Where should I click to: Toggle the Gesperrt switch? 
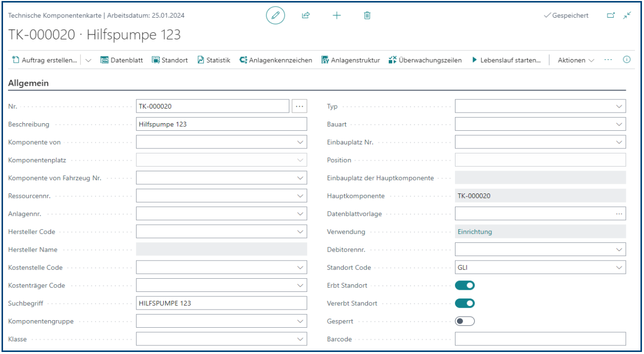coord(465,321)
